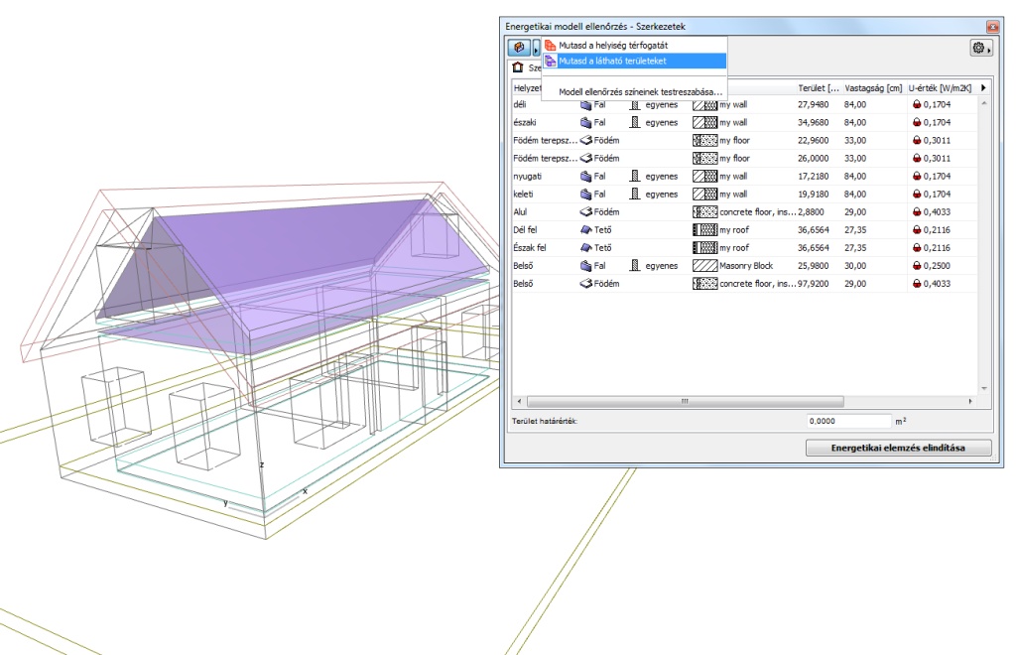Image resolution: width=1016 pixels, height=655 pixels.
Task: Click the vertical scrollbar up arrow in list
Action: coord(984,103)
